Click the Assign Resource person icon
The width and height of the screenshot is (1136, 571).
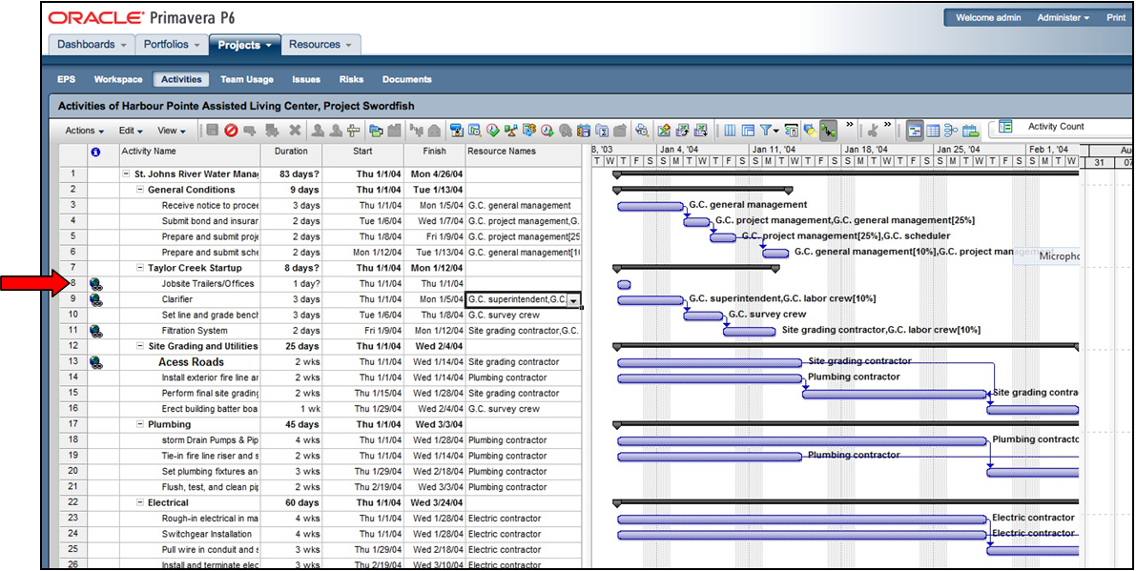(x=318, y=131)
